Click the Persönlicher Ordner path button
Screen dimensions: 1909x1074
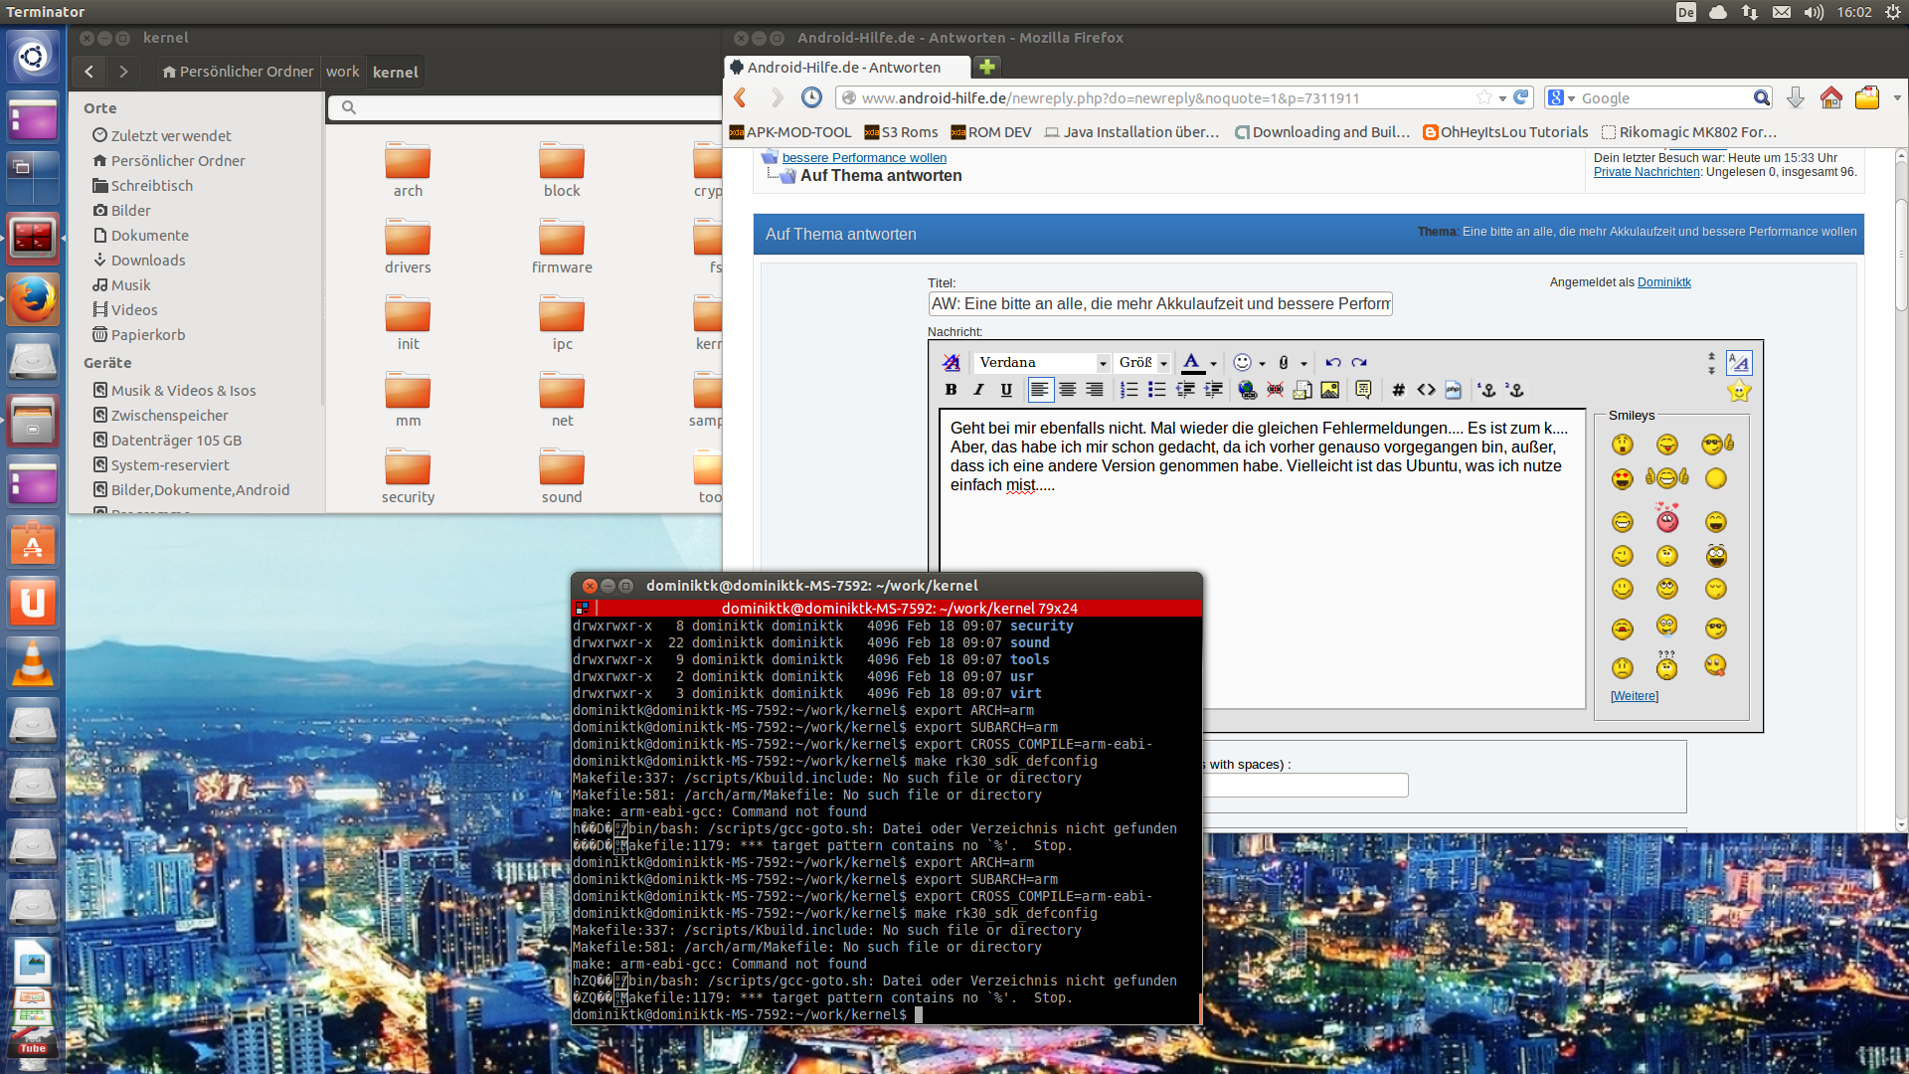pyautogui.click(x=239, y=72)
